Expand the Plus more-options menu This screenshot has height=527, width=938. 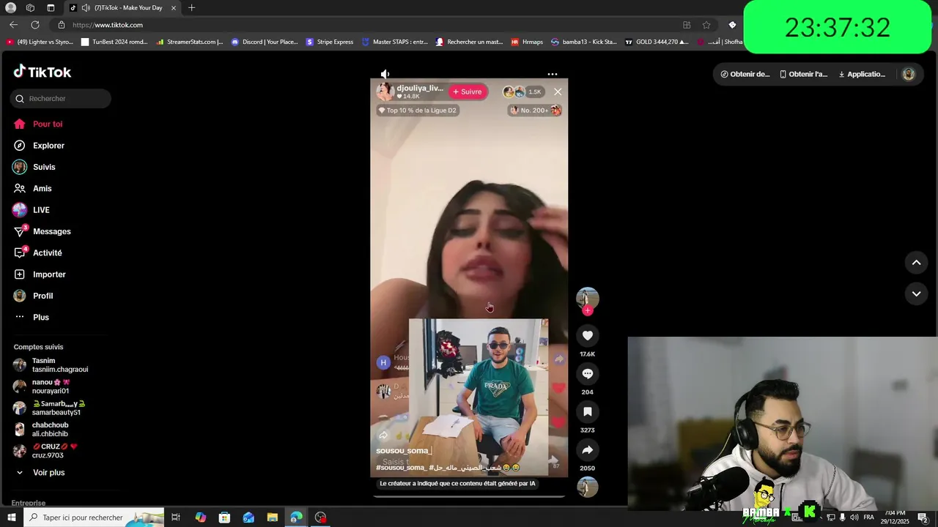point(32,317)
